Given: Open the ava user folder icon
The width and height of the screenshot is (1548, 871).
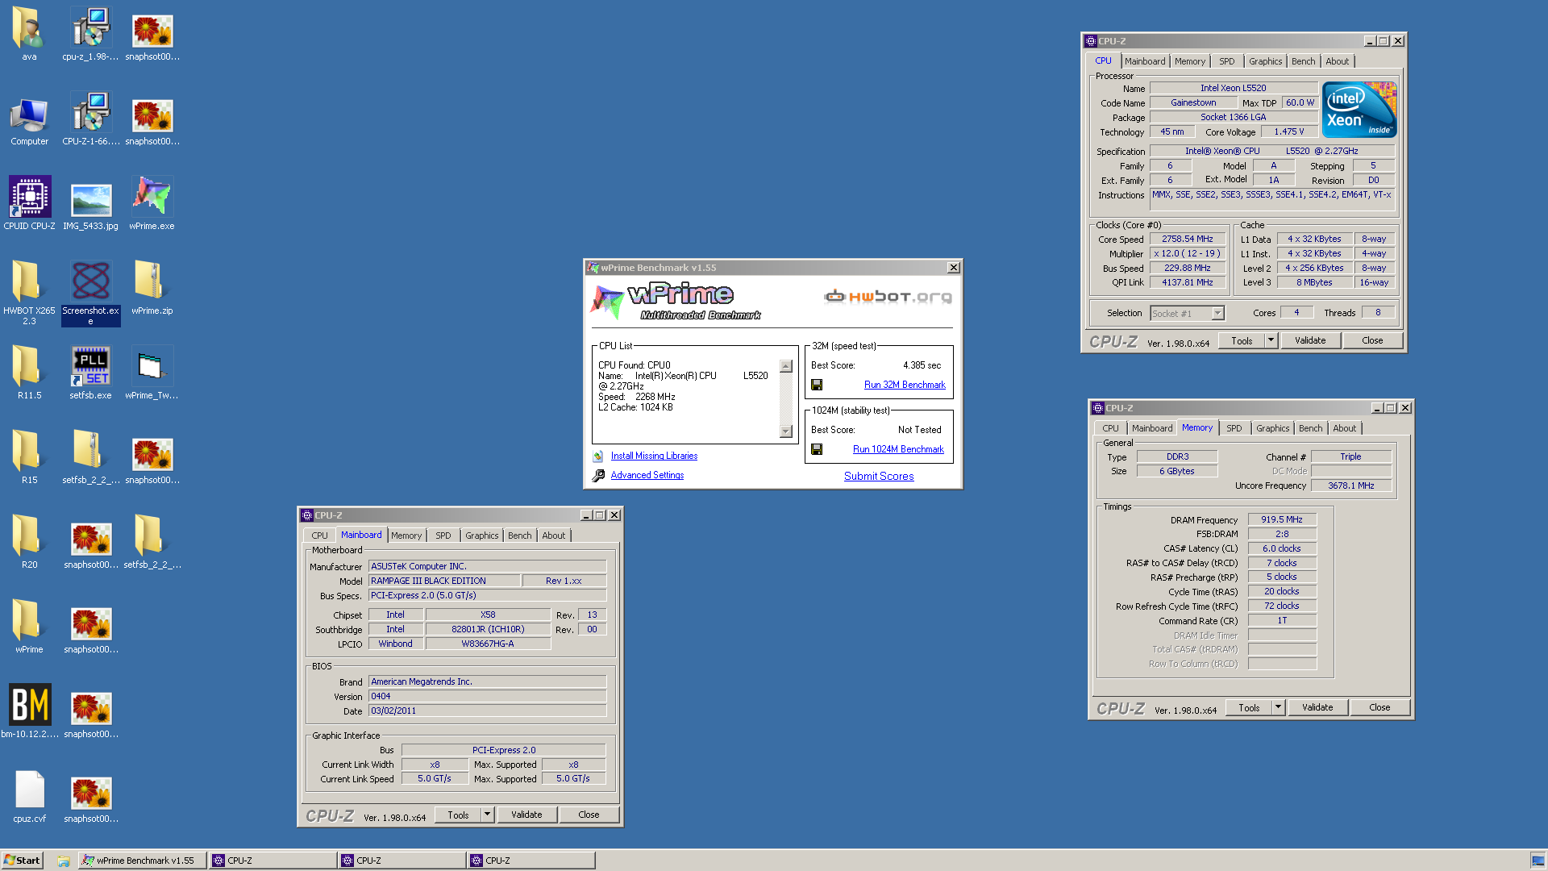Looking at the screenshot, I should (x=29, y=34).
